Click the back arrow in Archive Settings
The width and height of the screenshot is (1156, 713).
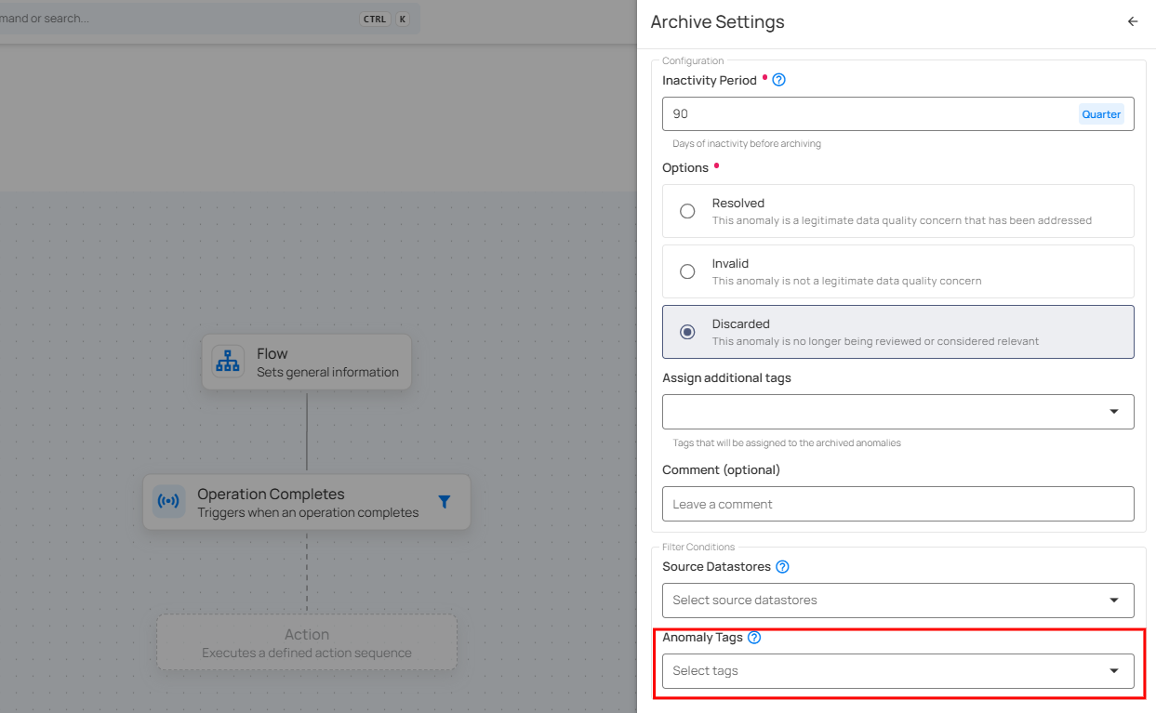click(1132, 21)
